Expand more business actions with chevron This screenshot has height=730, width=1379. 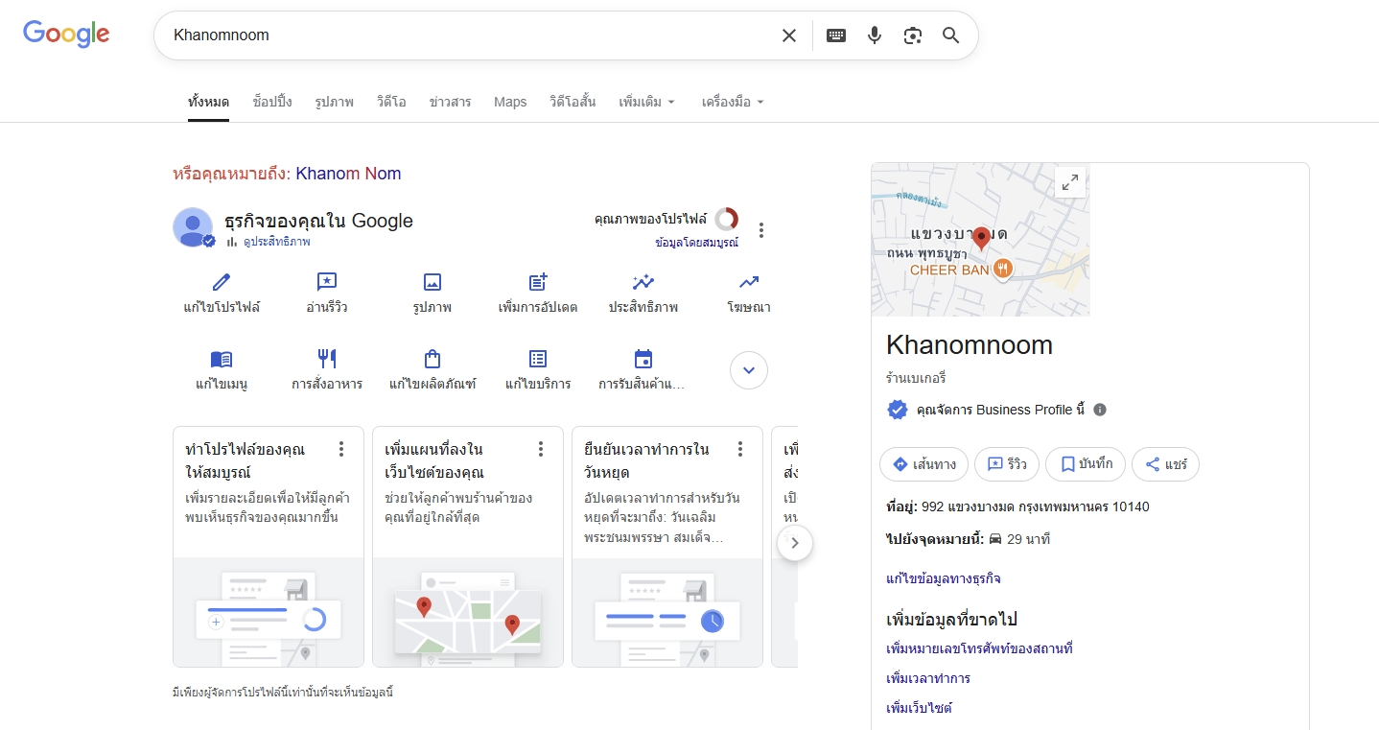click(749, 370)
